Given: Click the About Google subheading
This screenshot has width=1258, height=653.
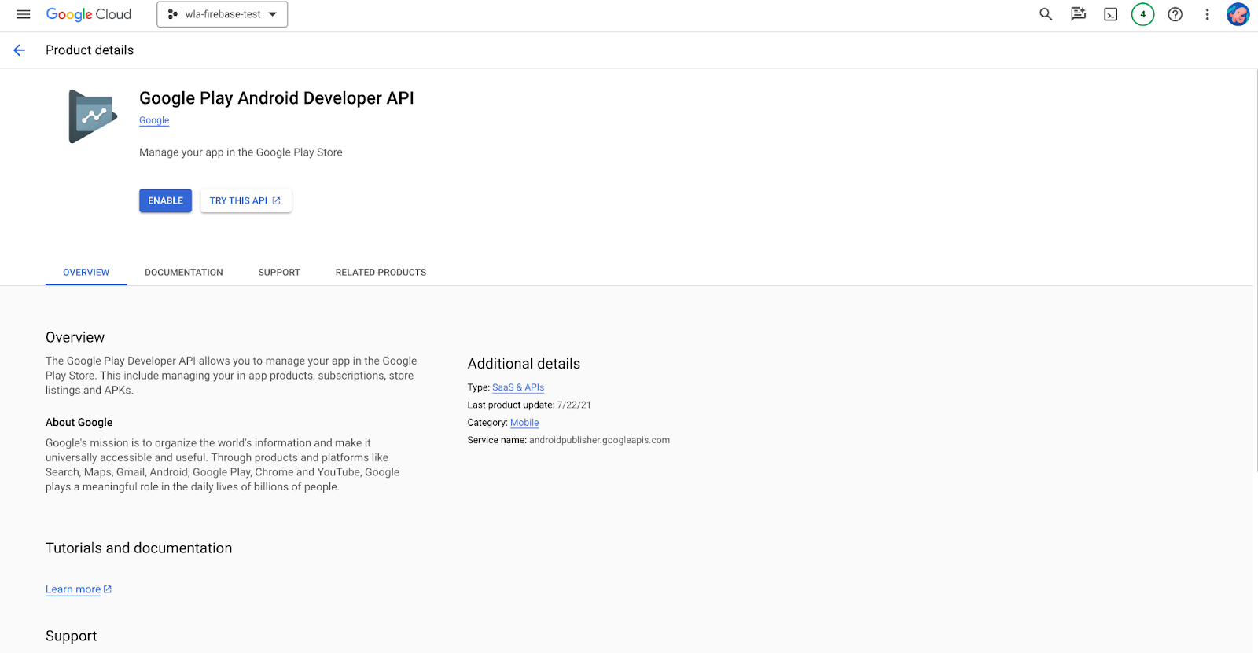Looking at the screenshot, I should click(x=79, y=423).
